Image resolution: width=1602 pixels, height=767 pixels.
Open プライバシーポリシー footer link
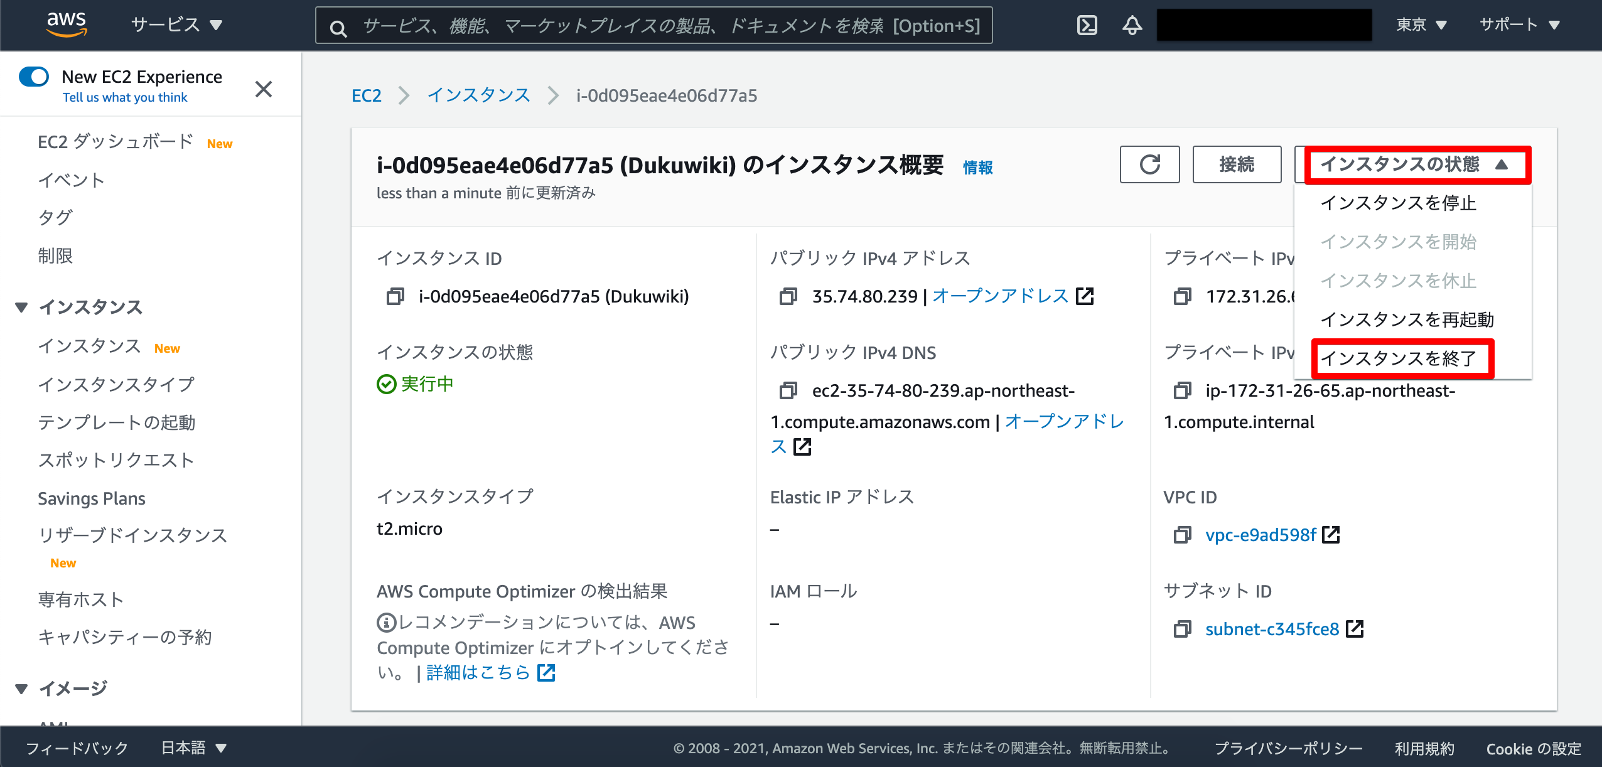click(x=1288, y=748)
